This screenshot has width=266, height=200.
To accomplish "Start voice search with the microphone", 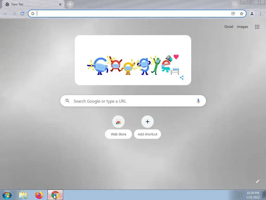I will [198, 101].
